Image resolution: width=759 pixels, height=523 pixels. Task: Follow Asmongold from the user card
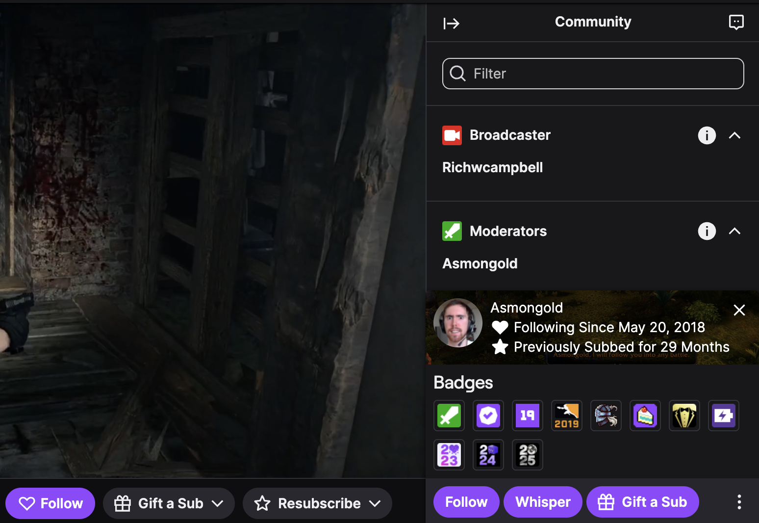tap(466, 502)
